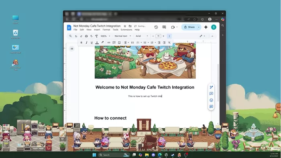Open version history clock icon
Screen dimensions: 281x158
156,27
